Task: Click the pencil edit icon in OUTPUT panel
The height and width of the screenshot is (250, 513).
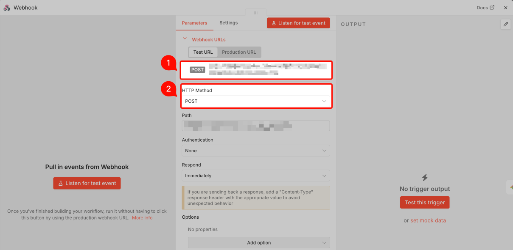Action: (x=505, y=25)
